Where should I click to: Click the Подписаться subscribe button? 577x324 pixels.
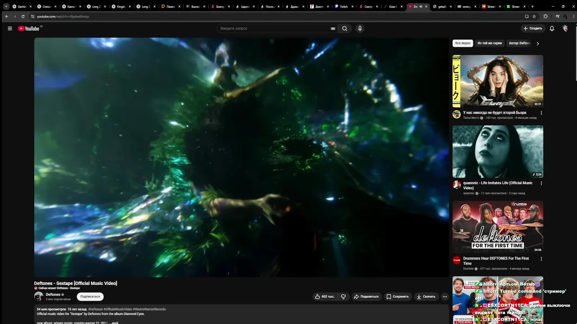[90, 297]
